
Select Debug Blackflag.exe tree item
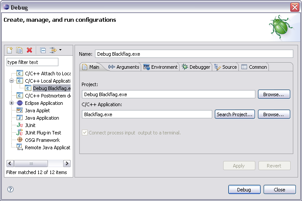point(52,88)
